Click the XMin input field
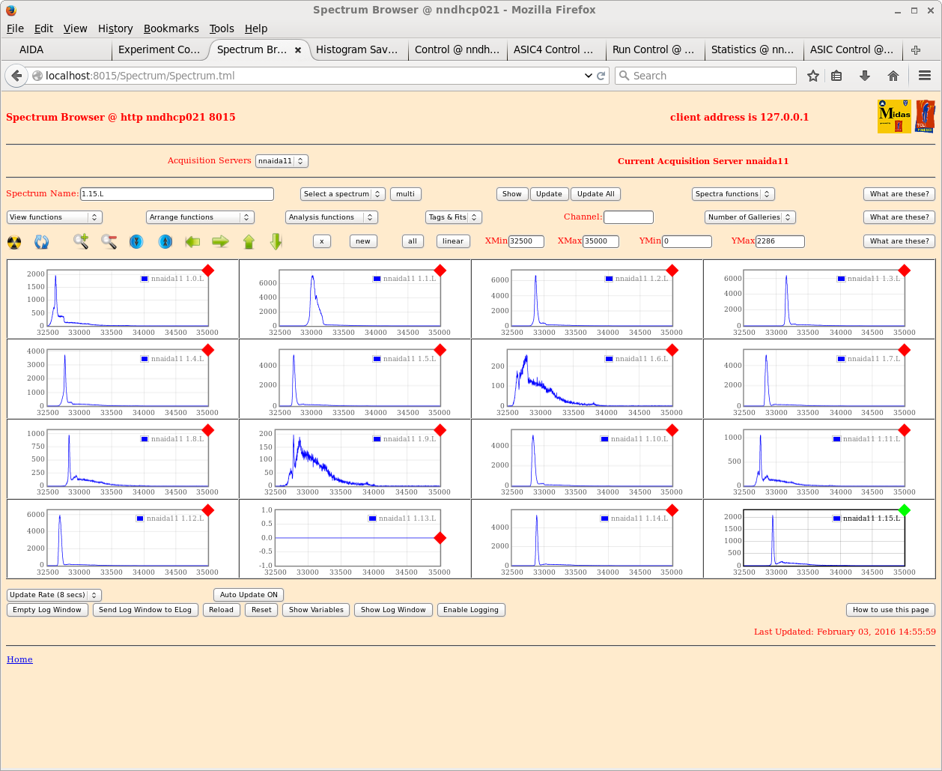Image resolution: width=942 pixels, height=771 pixels. click(526, 241)
